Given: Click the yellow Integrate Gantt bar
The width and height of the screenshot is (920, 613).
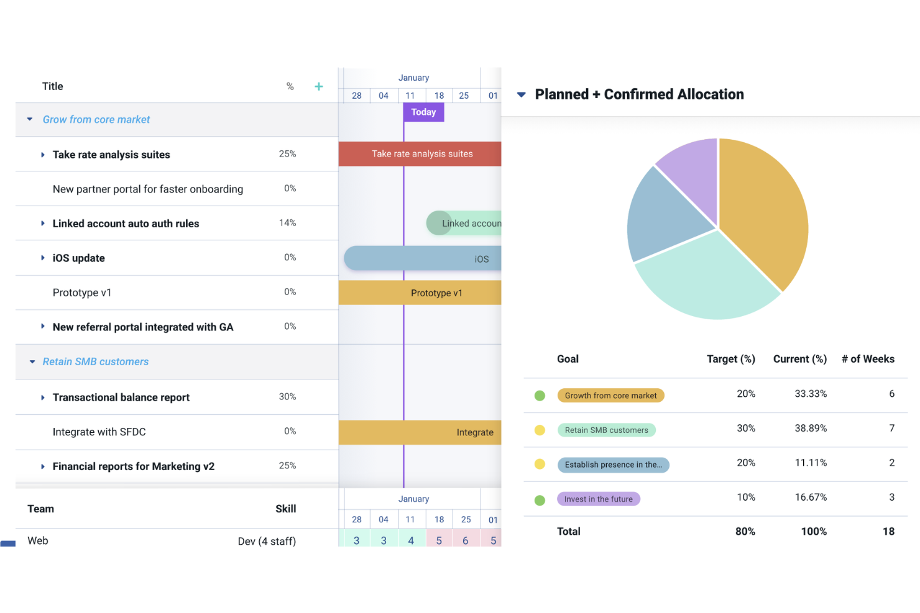Looking at the screenshot, I should pos(420,432).
